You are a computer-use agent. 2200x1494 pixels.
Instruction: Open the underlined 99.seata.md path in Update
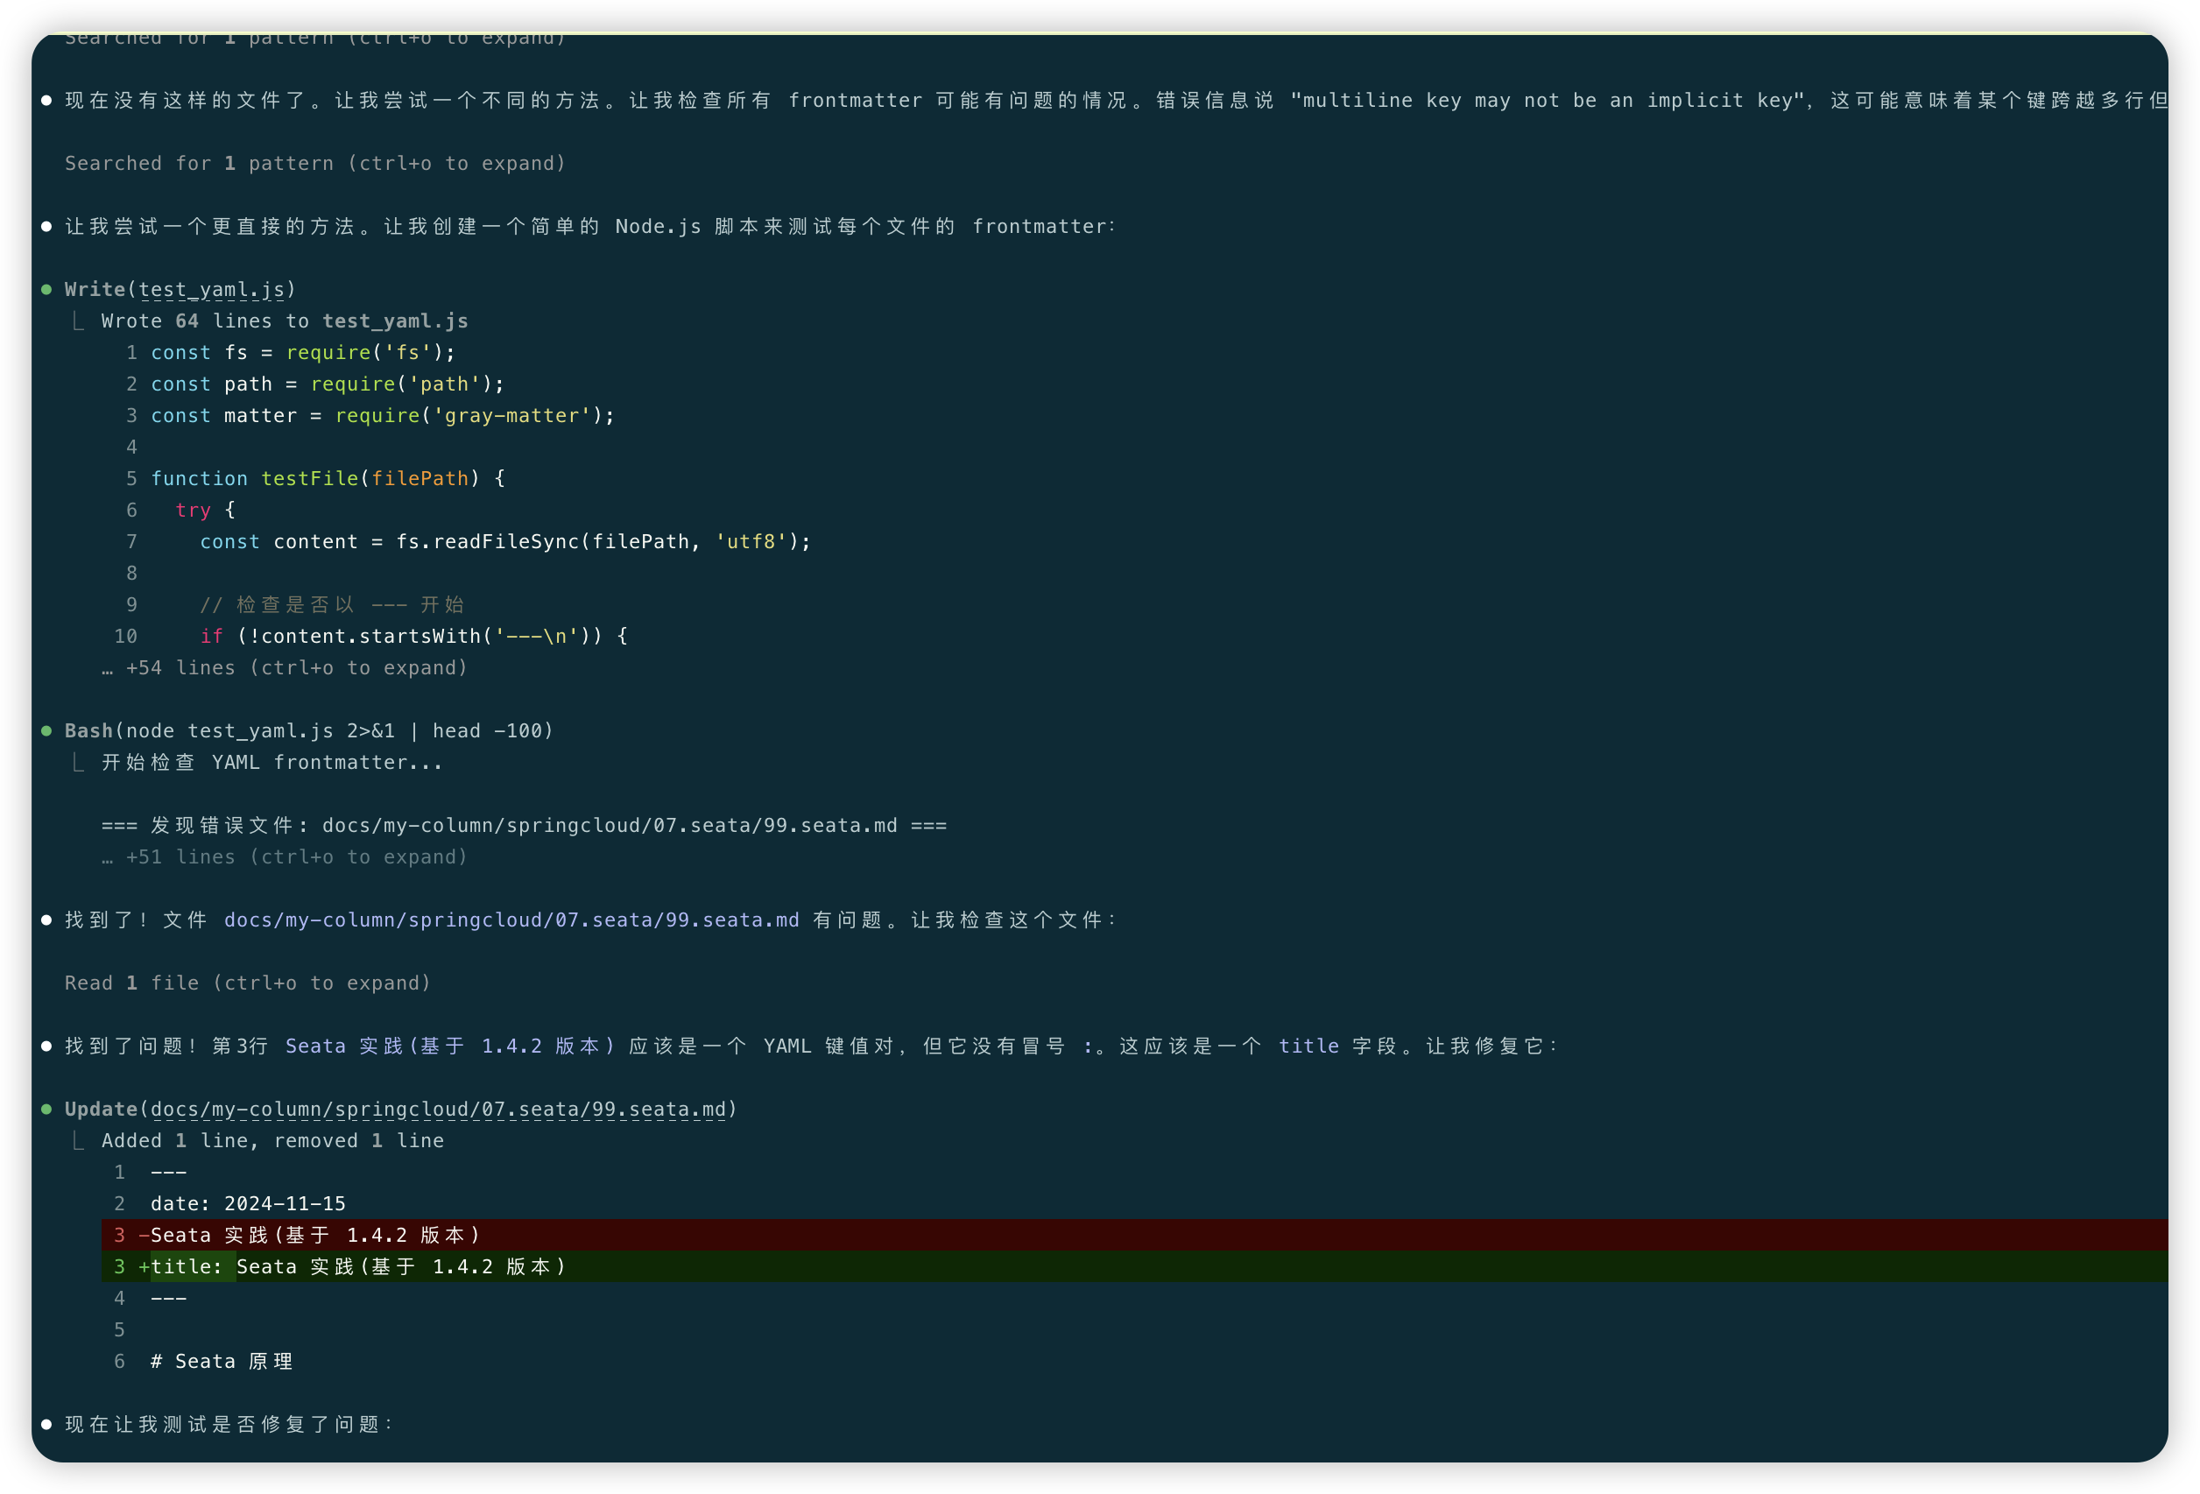[x=437, y=1109]
